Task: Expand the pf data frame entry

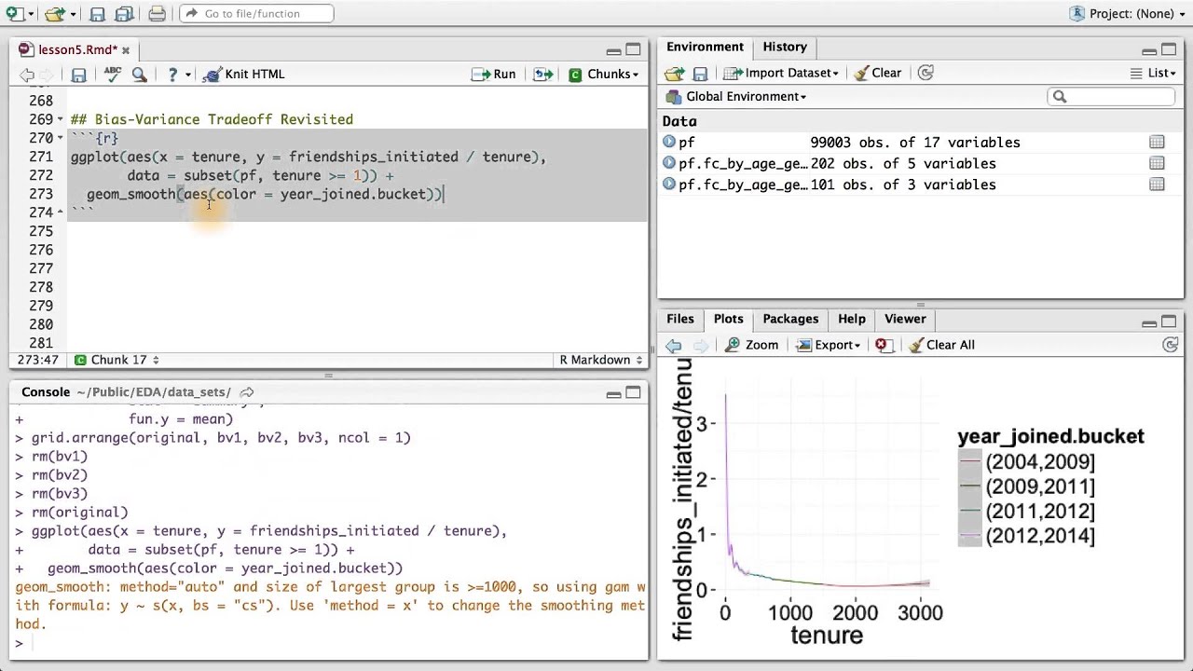Action: click(669, 142)
